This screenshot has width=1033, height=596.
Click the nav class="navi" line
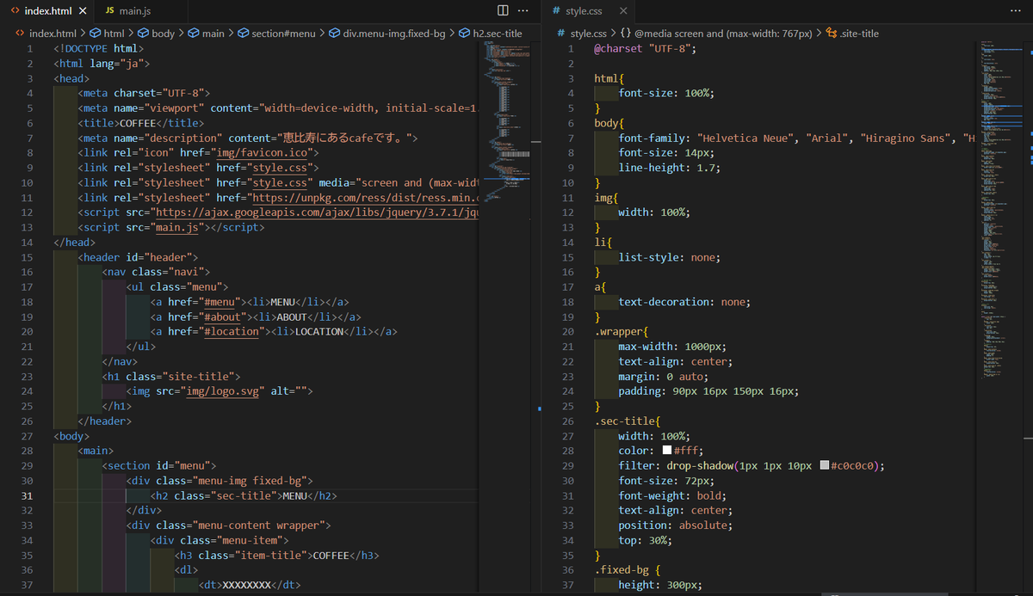(x=154, y=272)
